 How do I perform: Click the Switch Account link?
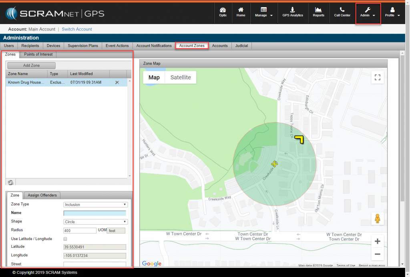(77, 29)
